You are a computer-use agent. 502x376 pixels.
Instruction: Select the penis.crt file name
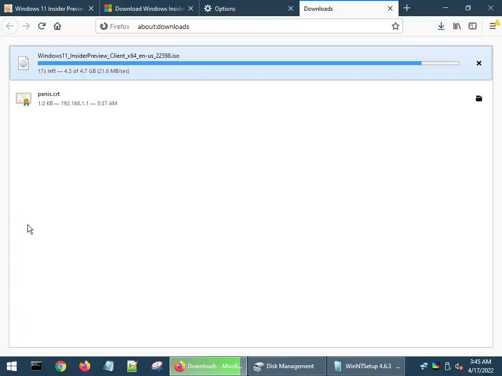point(49,94)
